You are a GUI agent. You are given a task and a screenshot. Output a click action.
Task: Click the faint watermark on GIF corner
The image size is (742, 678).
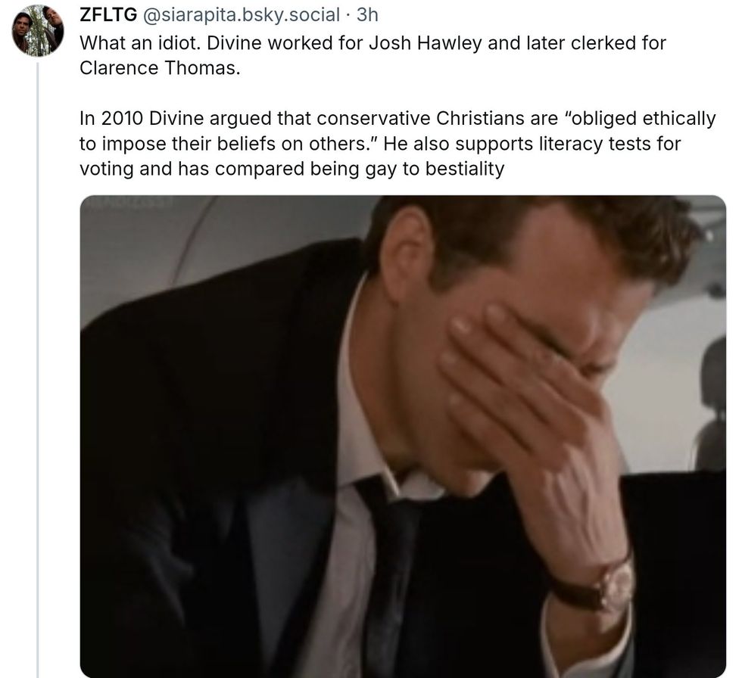(x=129, y=202)
